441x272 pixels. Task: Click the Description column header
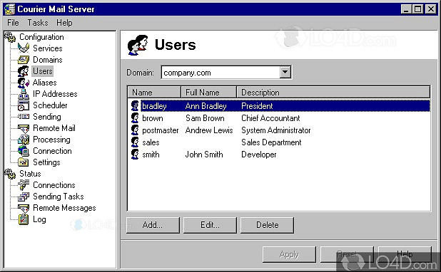pos(333,93)
